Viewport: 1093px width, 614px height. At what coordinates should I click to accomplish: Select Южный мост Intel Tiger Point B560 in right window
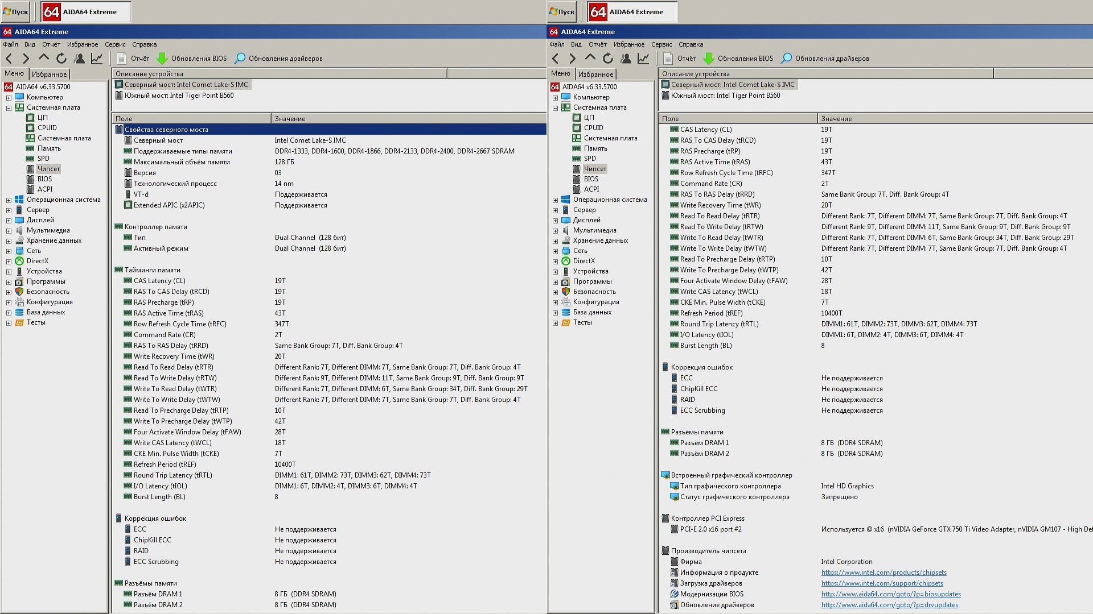point(725,96)
